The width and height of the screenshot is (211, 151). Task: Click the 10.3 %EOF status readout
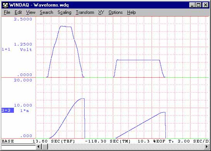click(151, 141)
